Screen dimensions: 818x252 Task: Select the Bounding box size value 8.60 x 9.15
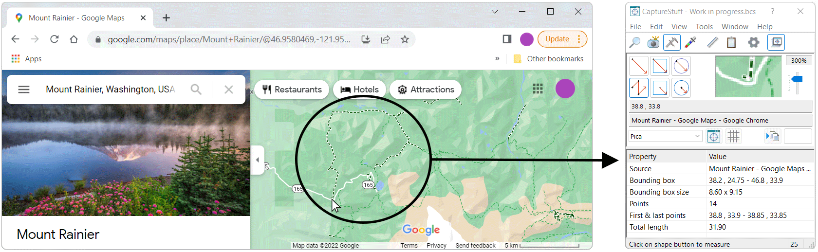[x=725, y=192]
